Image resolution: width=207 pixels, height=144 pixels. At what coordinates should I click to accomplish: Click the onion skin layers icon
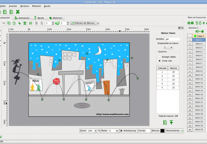57,23
